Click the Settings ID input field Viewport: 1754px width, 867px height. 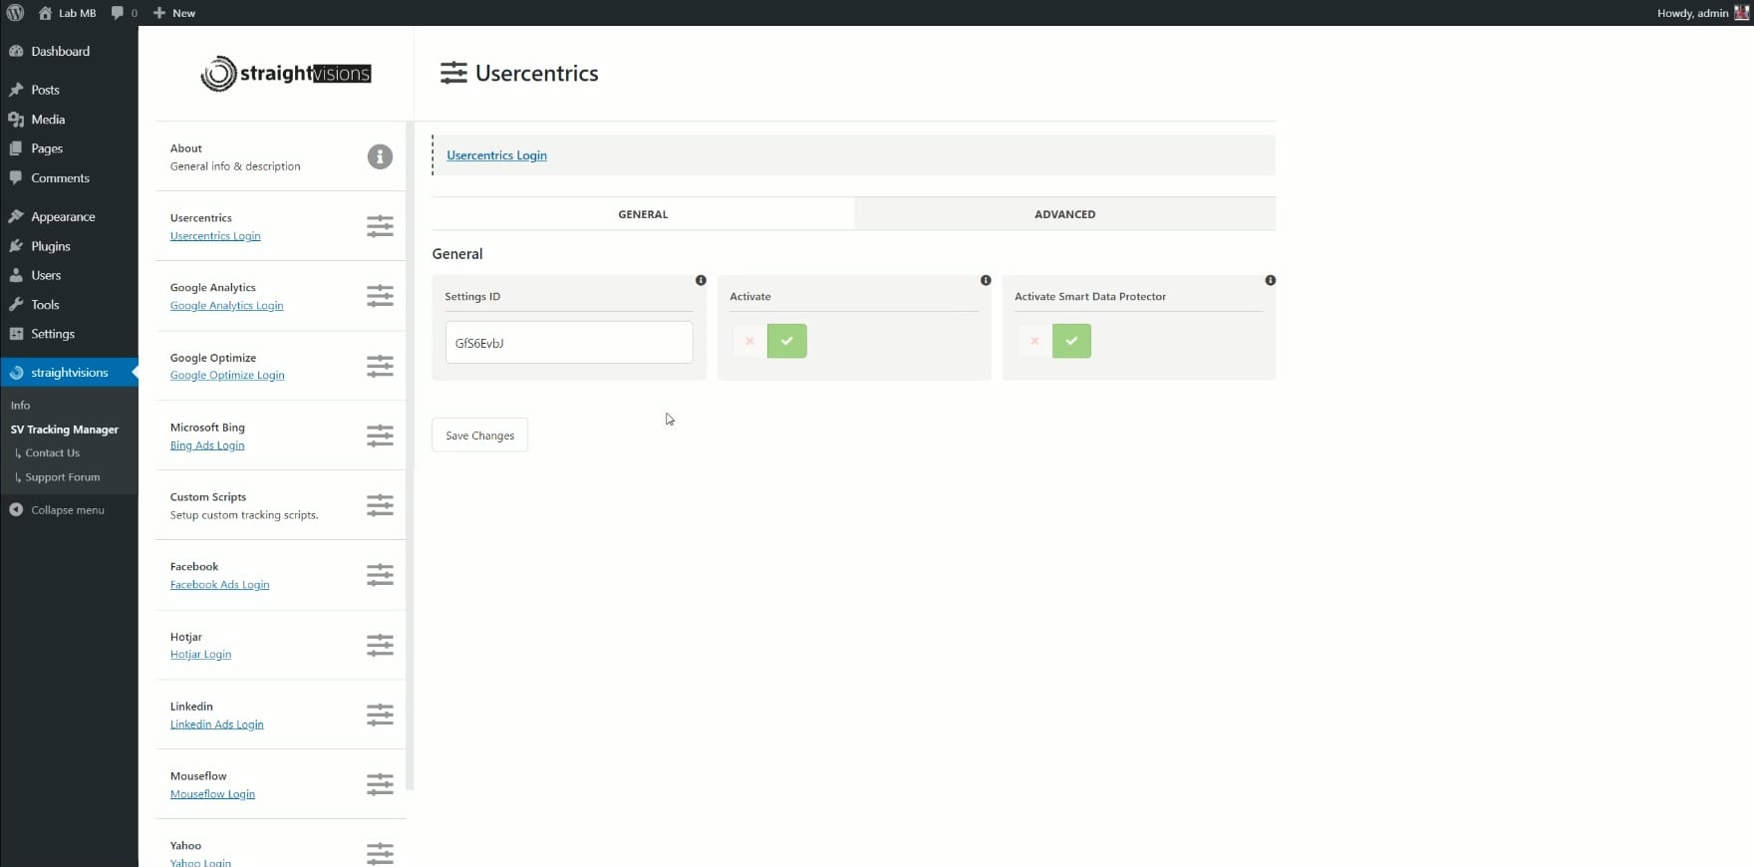pyautogui.click(x=569, y=343)
